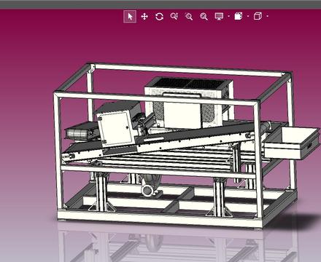The height and width of the screenshot is (262, 321).
Task: Activate the Select arrow tool
Action: 130,17
